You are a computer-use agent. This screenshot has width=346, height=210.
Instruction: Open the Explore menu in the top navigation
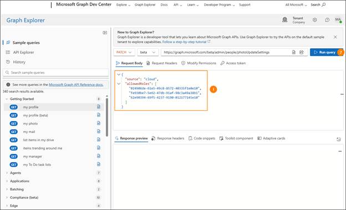(123, 4)
